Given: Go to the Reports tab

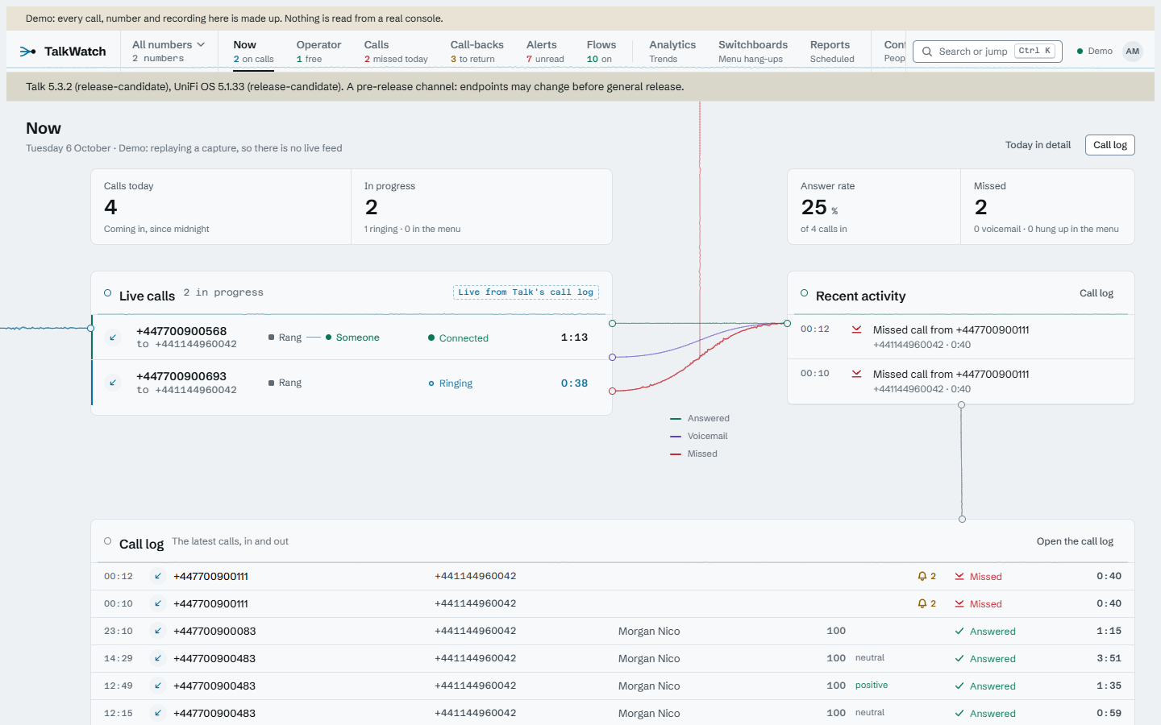Looking at the screenshot, I should [x=832, y=52].
